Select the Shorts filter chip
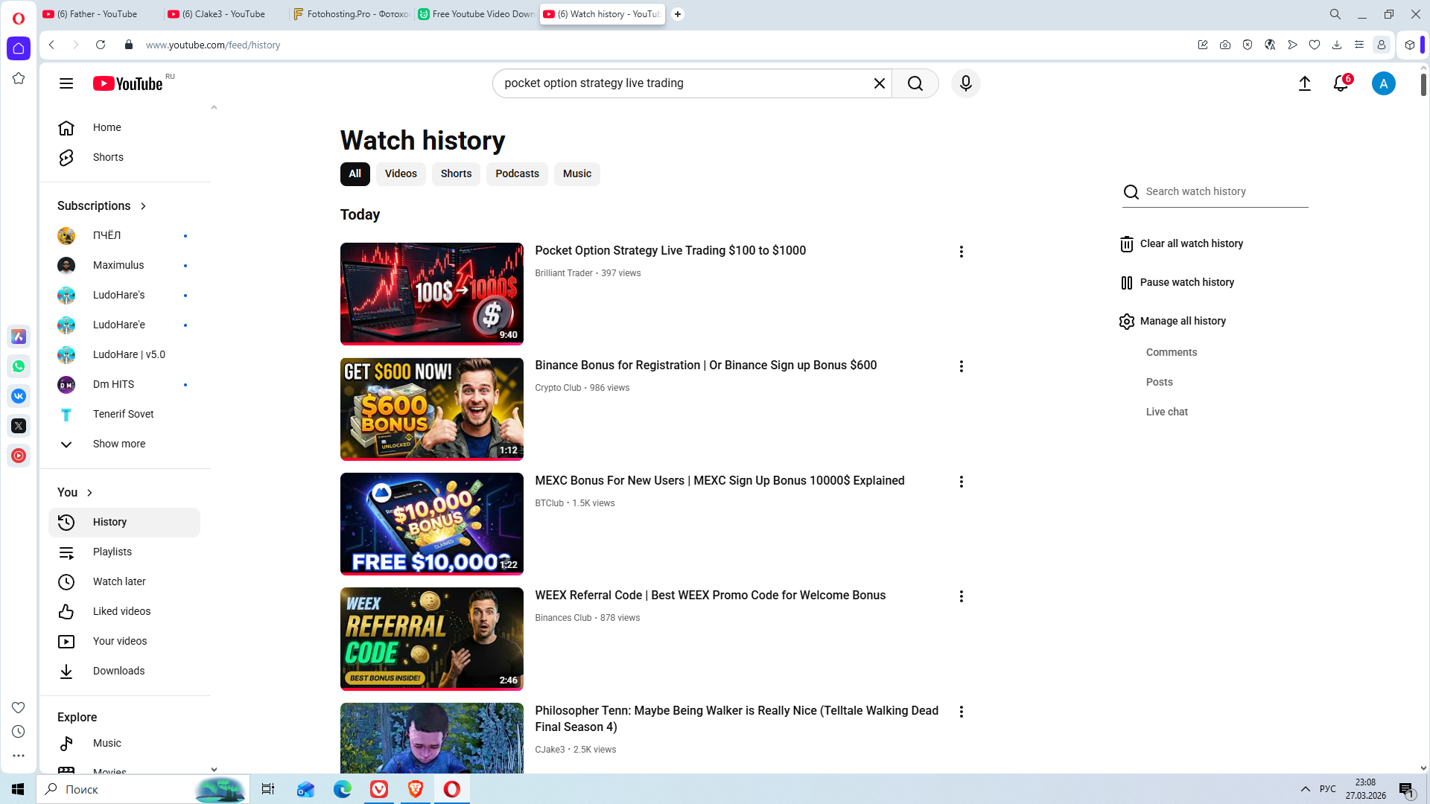Image resolution: width=1430 pixels, height=804 pixels. coord(456,173)
